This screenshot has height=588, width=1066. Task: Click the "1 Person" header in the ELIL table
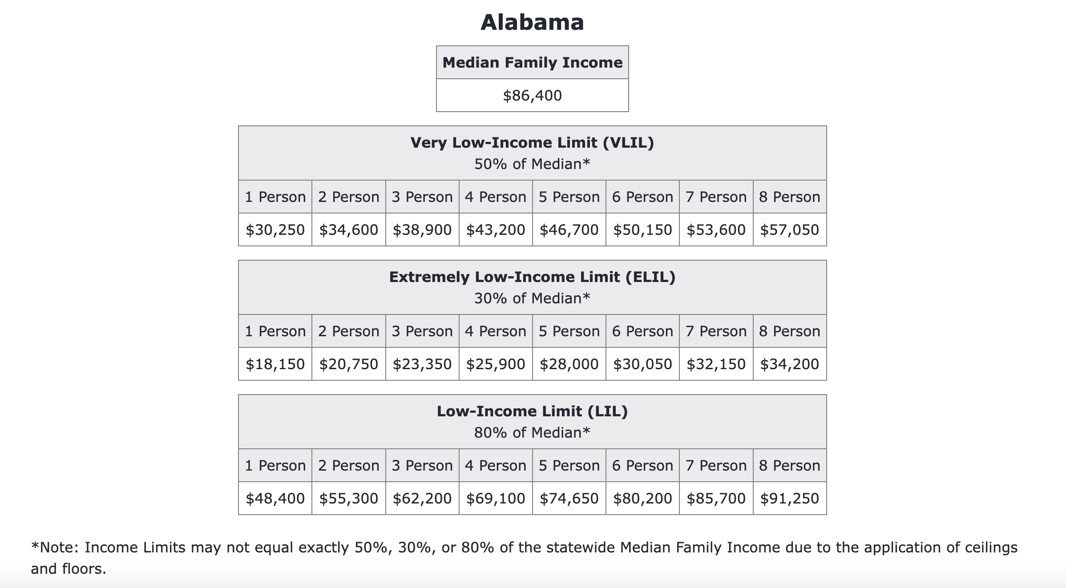275,331
